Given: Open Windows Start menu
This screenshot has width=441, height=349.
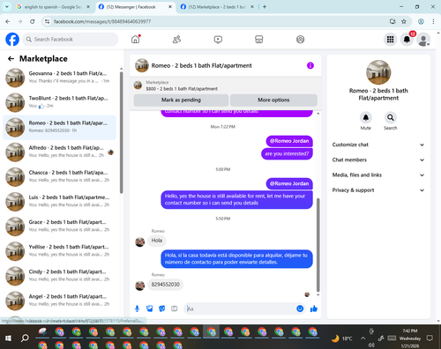Looking at the screenshot, I should pos(8,338).
